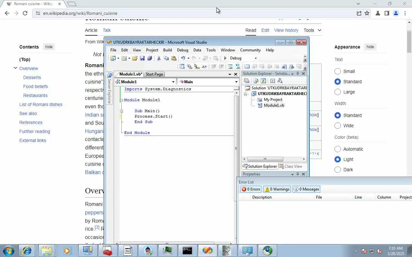Open Internet Explorer from the taskbar
Image resolution: width=412 pixels, height=257 pixels.
[x=27, y=251]
